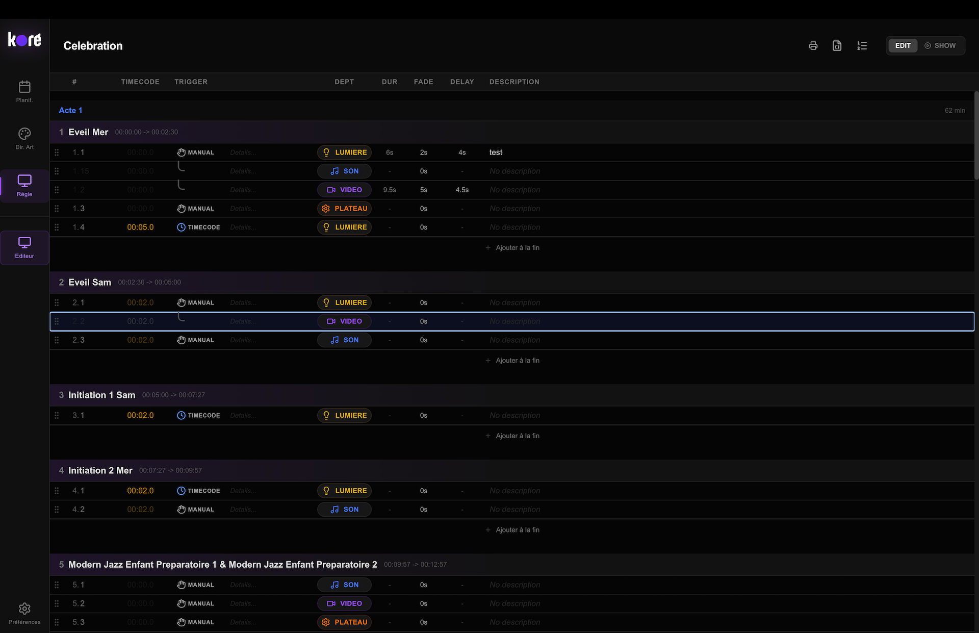Screen dimensions: 979x633
Task: Open the Editeur tab in sidebar
Action: (24, 247)
